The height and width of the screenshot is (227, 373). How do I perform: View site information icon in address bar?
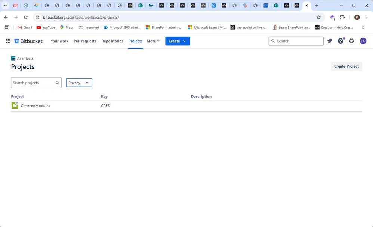[38, 17]
